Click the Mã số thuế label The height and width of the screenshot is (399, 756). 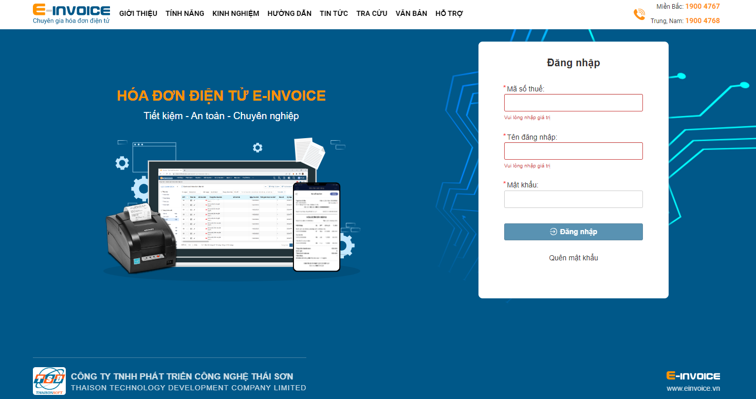(525, 89)
